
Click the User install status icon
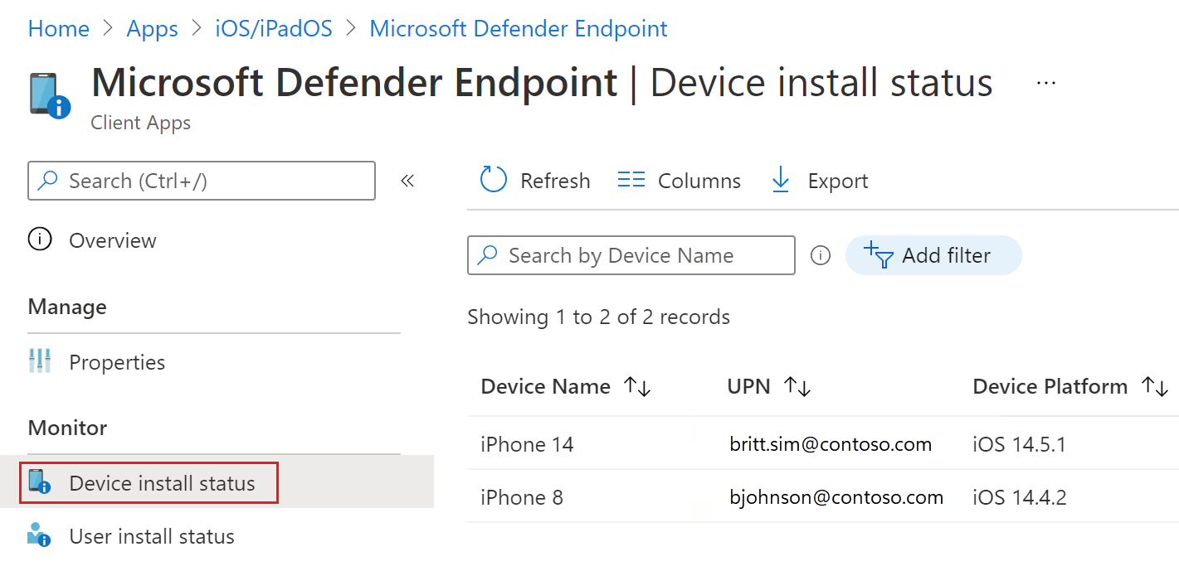point(39,535)
